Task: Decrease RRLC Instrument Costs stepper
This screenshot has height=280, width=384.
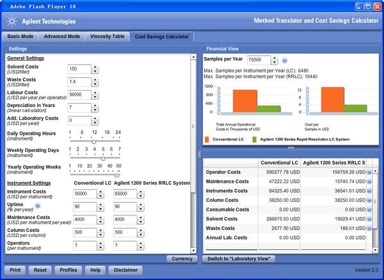Action: pos(141,196)
